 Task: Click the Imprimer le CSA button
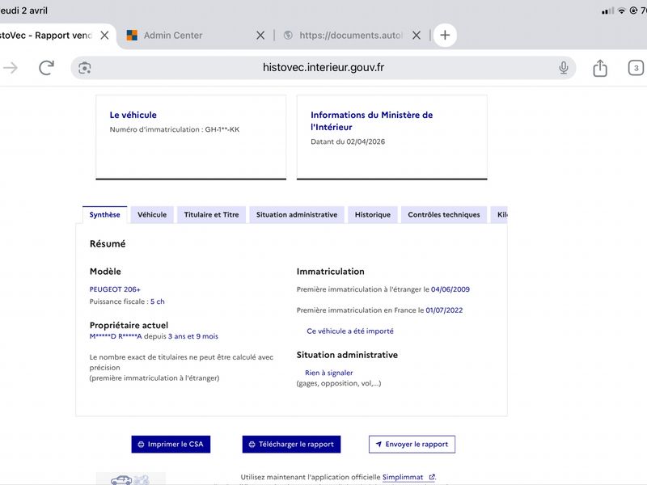171,444
